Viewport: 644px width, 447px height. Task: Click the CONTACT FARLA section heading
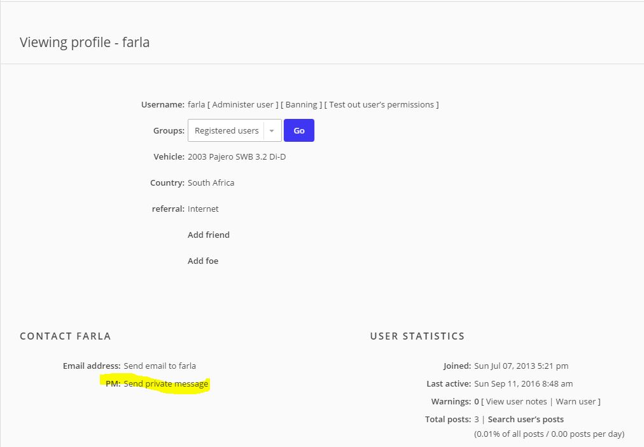click(x=66, y=336)
